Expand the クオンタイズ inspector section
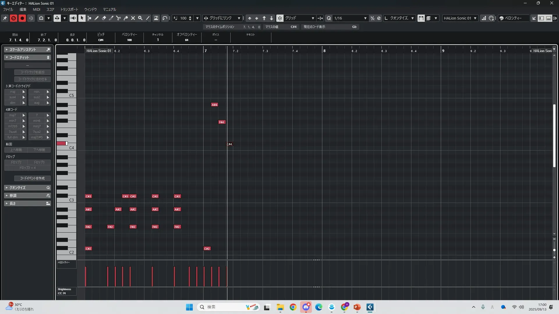The image size is (559, 314). [x=17, y=188]
